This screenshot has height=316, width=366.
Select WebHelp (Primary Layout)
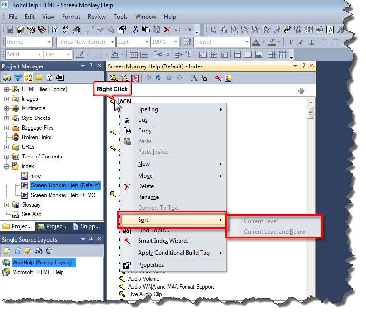coord(42,263)
